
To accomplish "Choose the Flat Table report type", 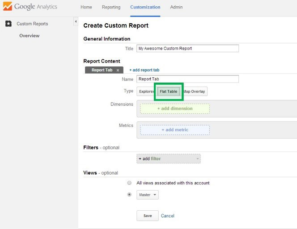I will point(169,92).
